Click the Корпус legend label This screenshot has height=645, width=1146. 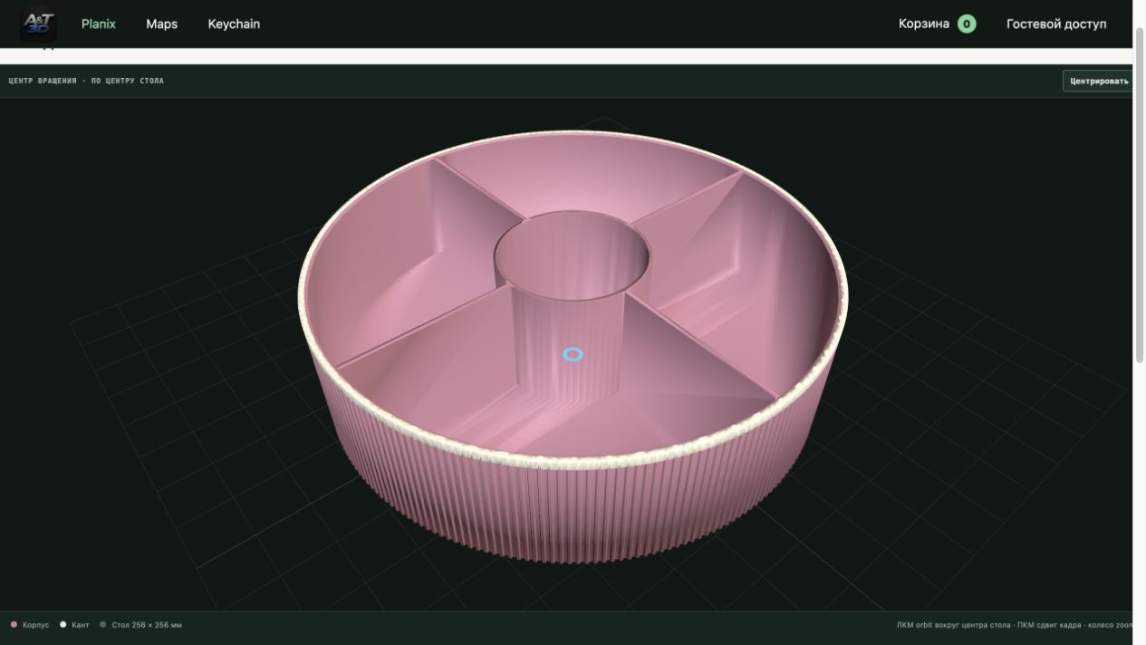coord(36,625)
